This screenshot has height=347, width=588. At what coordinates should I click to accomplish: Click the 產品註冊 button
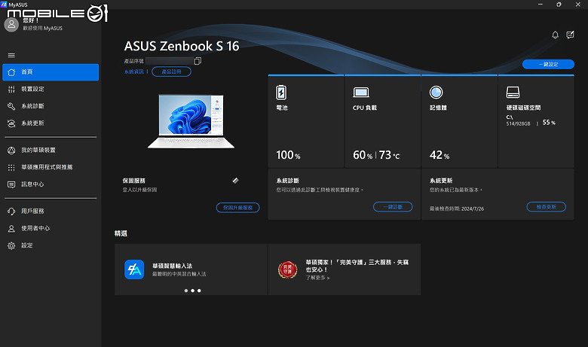pyautogui.click(x=171, y=72)
